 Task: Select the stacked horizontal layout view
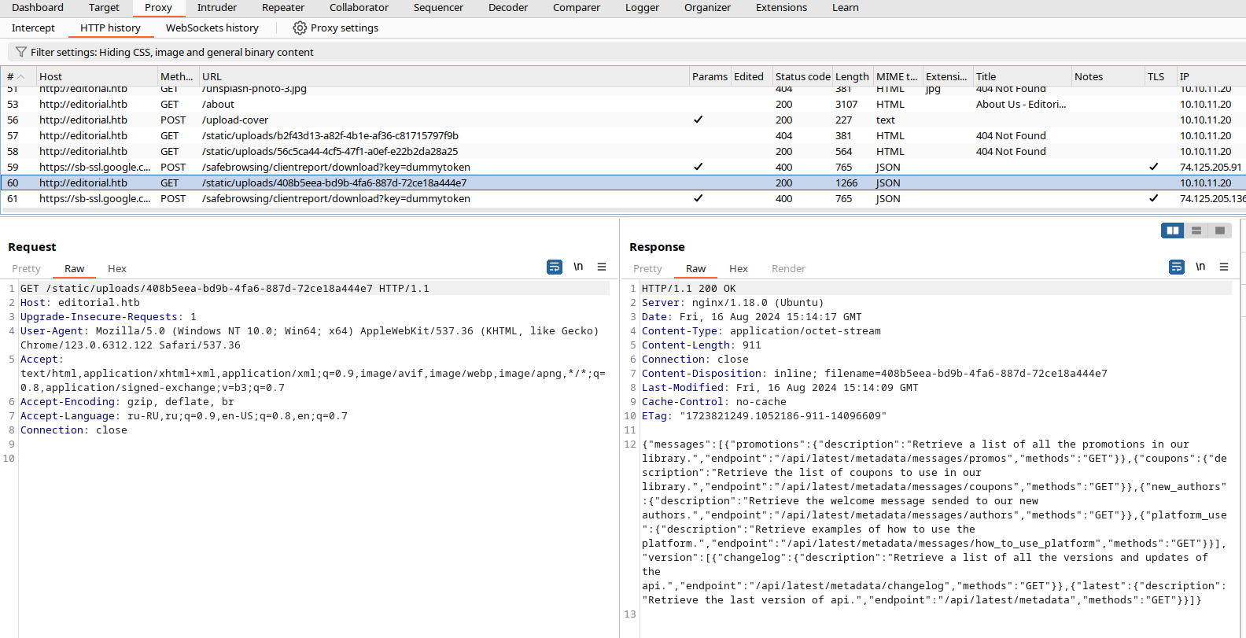pos(1196,230)
